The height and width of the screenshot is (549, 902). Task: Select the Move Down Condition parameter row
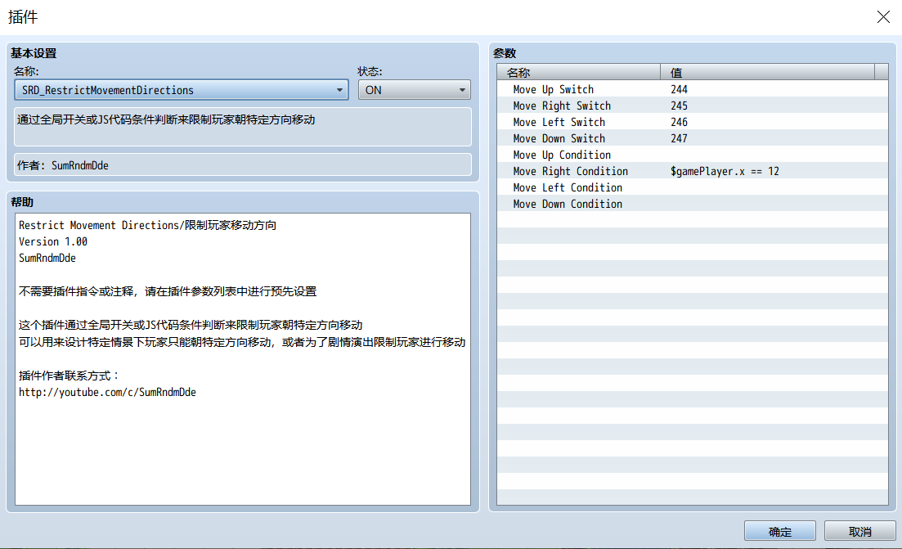(x=693, y=205)
